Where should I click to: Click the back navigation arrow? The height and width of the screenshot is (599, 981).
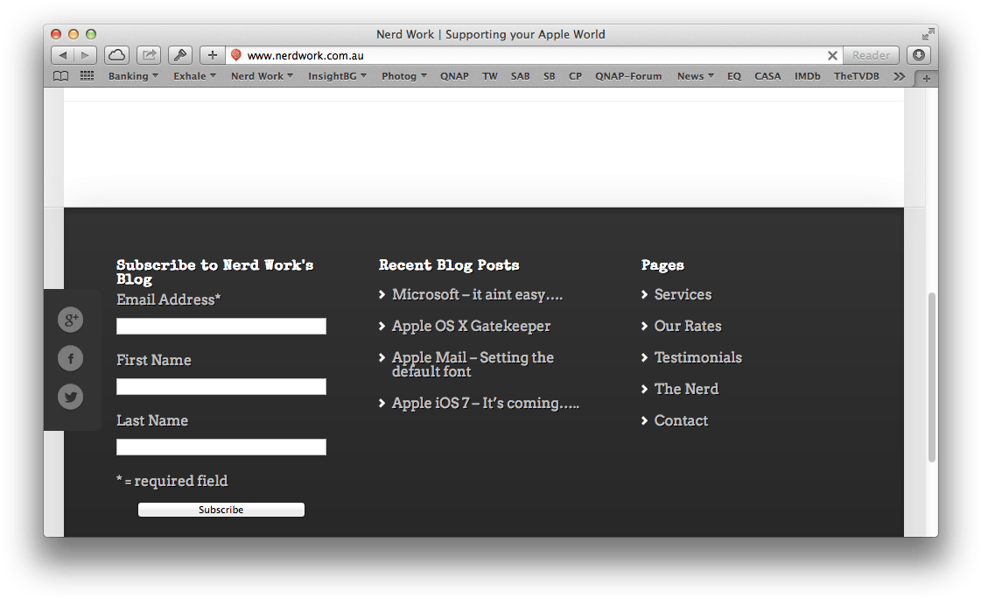(x=62, y=54)
